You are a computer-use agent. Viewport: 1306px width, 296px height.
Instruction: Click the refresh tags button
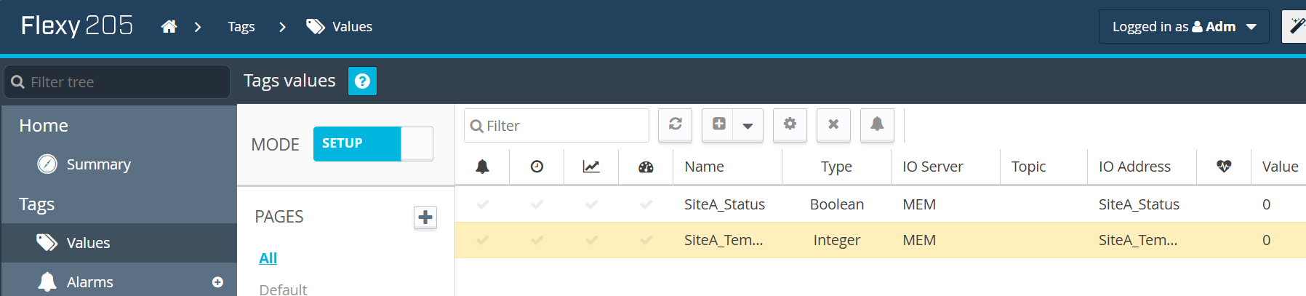tap(675, 124)
